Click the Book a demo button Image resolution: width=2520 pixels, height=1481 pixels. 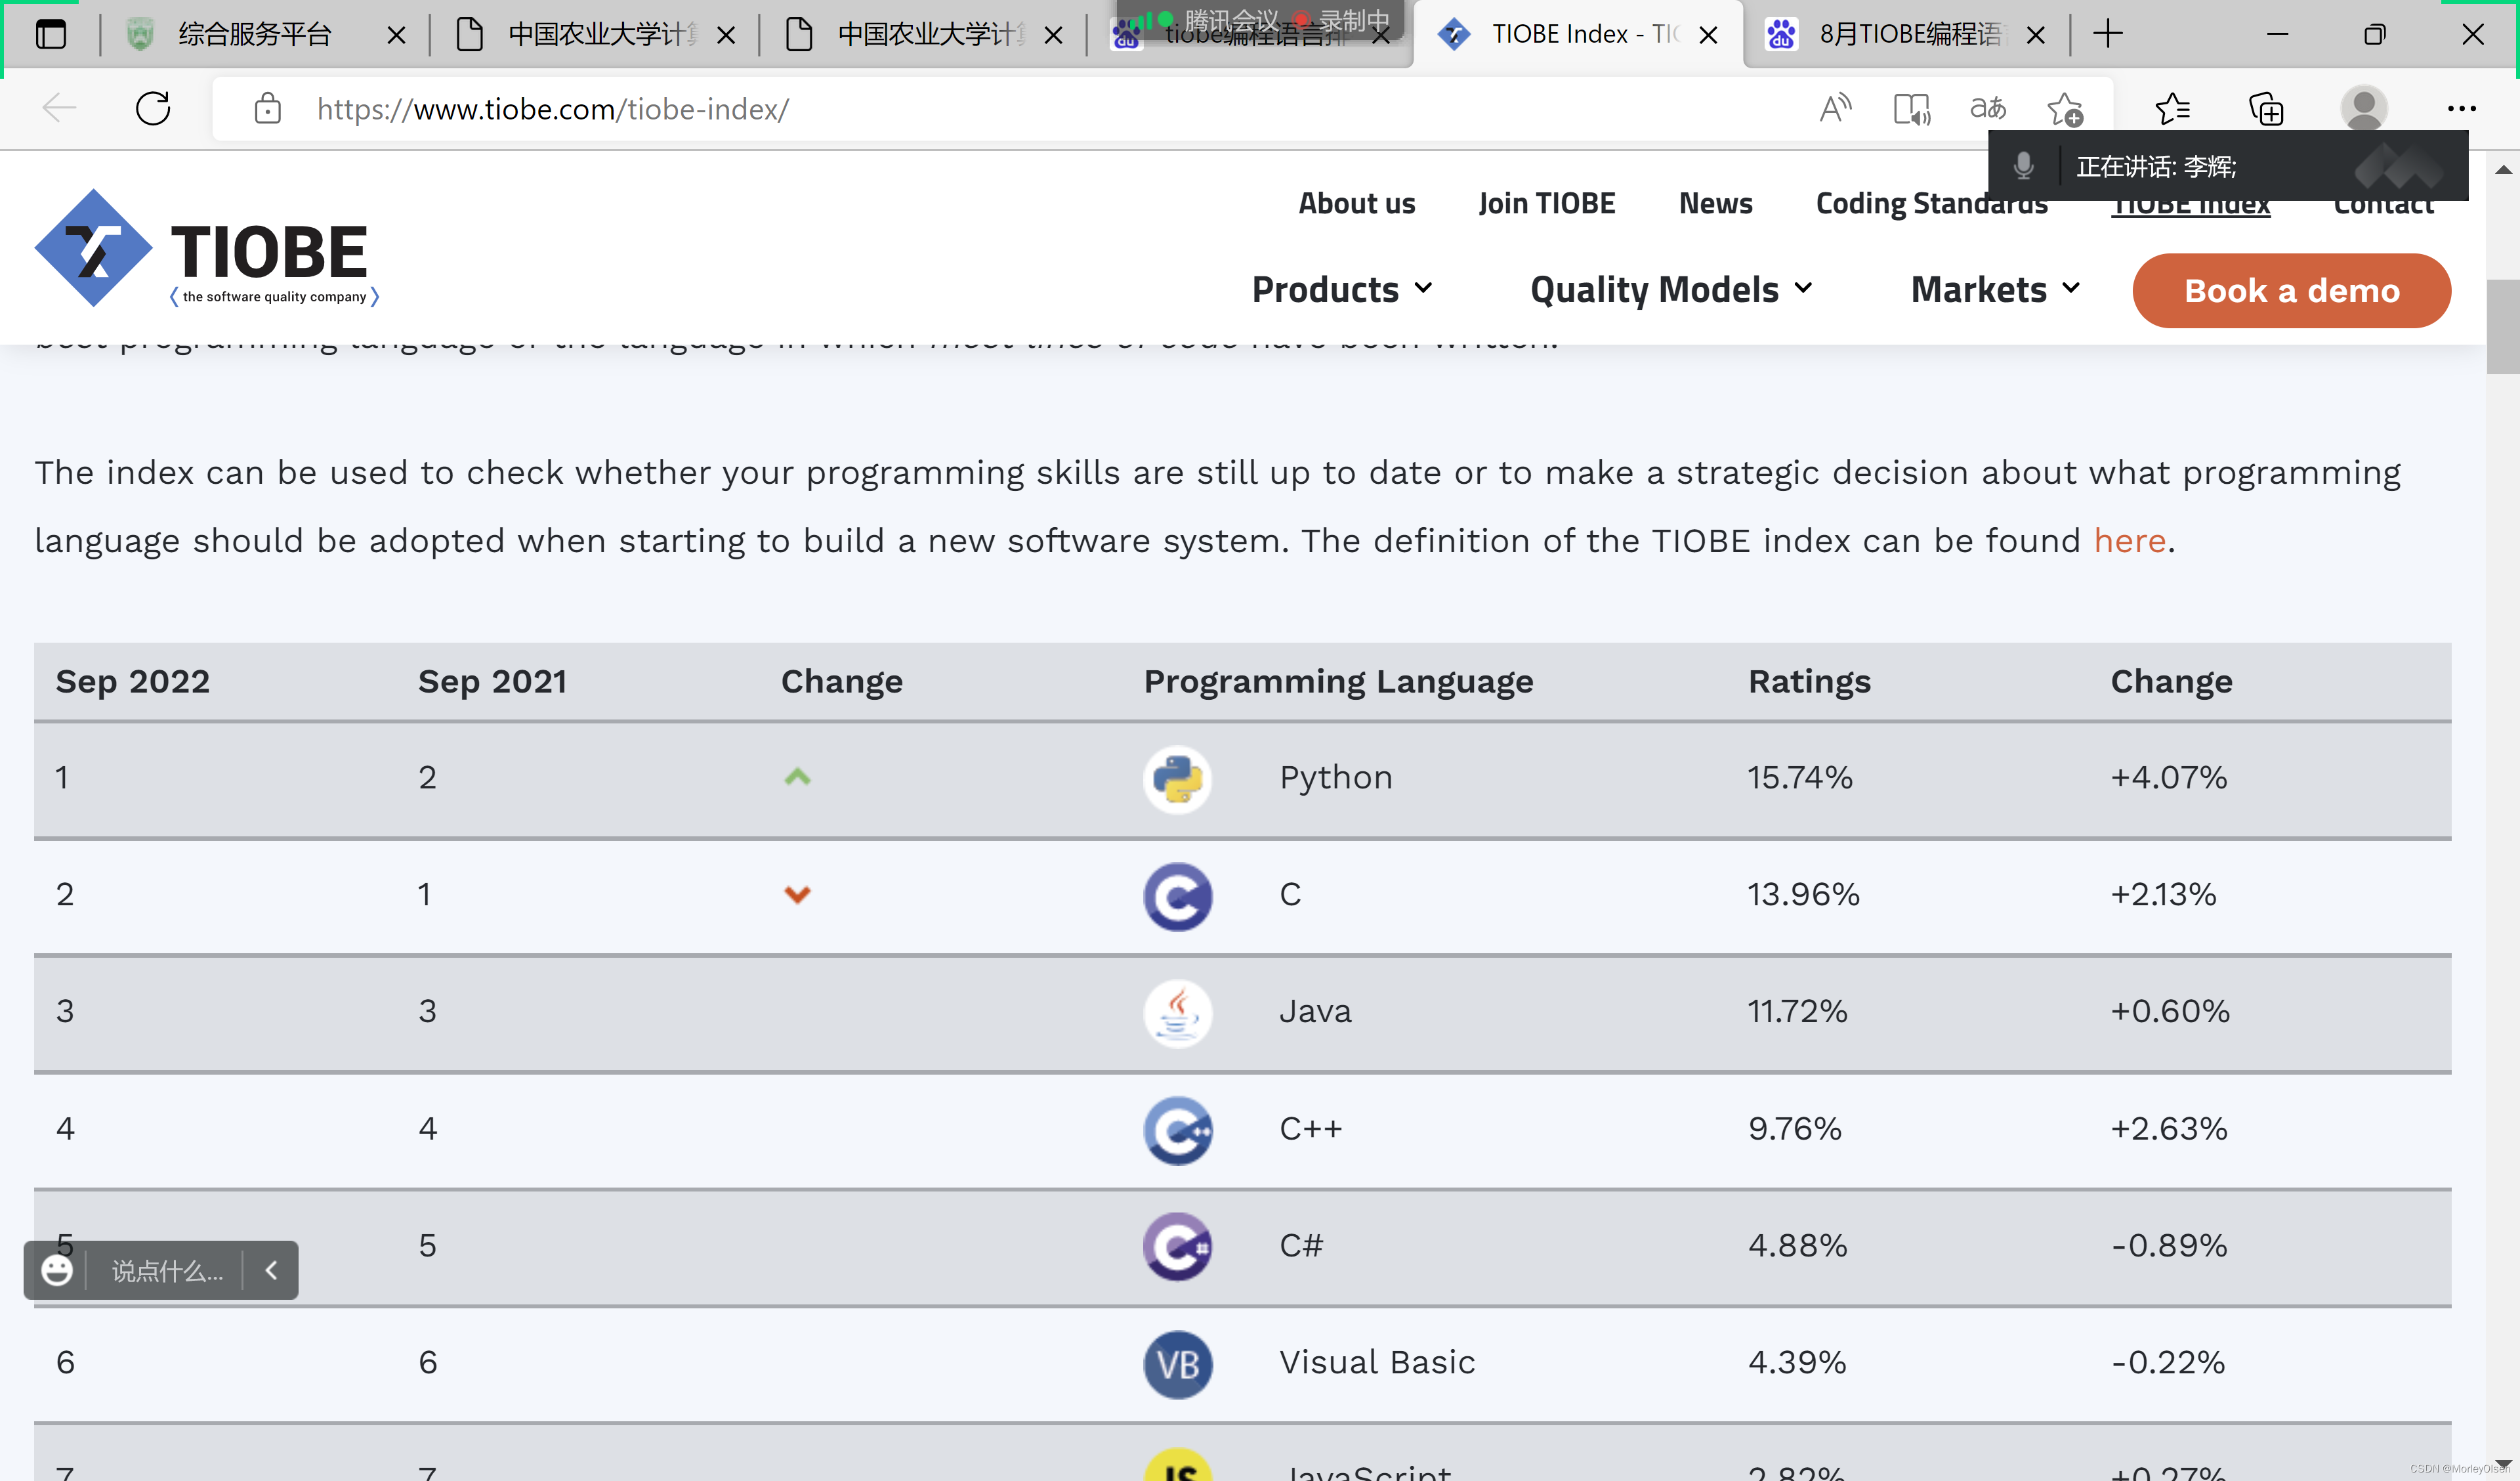pyautogui.click(x=2291, y=291)
